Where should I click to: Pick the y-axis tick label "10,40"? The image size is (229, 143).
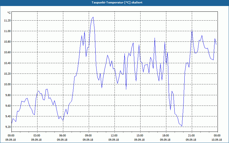tap(7, 63)
